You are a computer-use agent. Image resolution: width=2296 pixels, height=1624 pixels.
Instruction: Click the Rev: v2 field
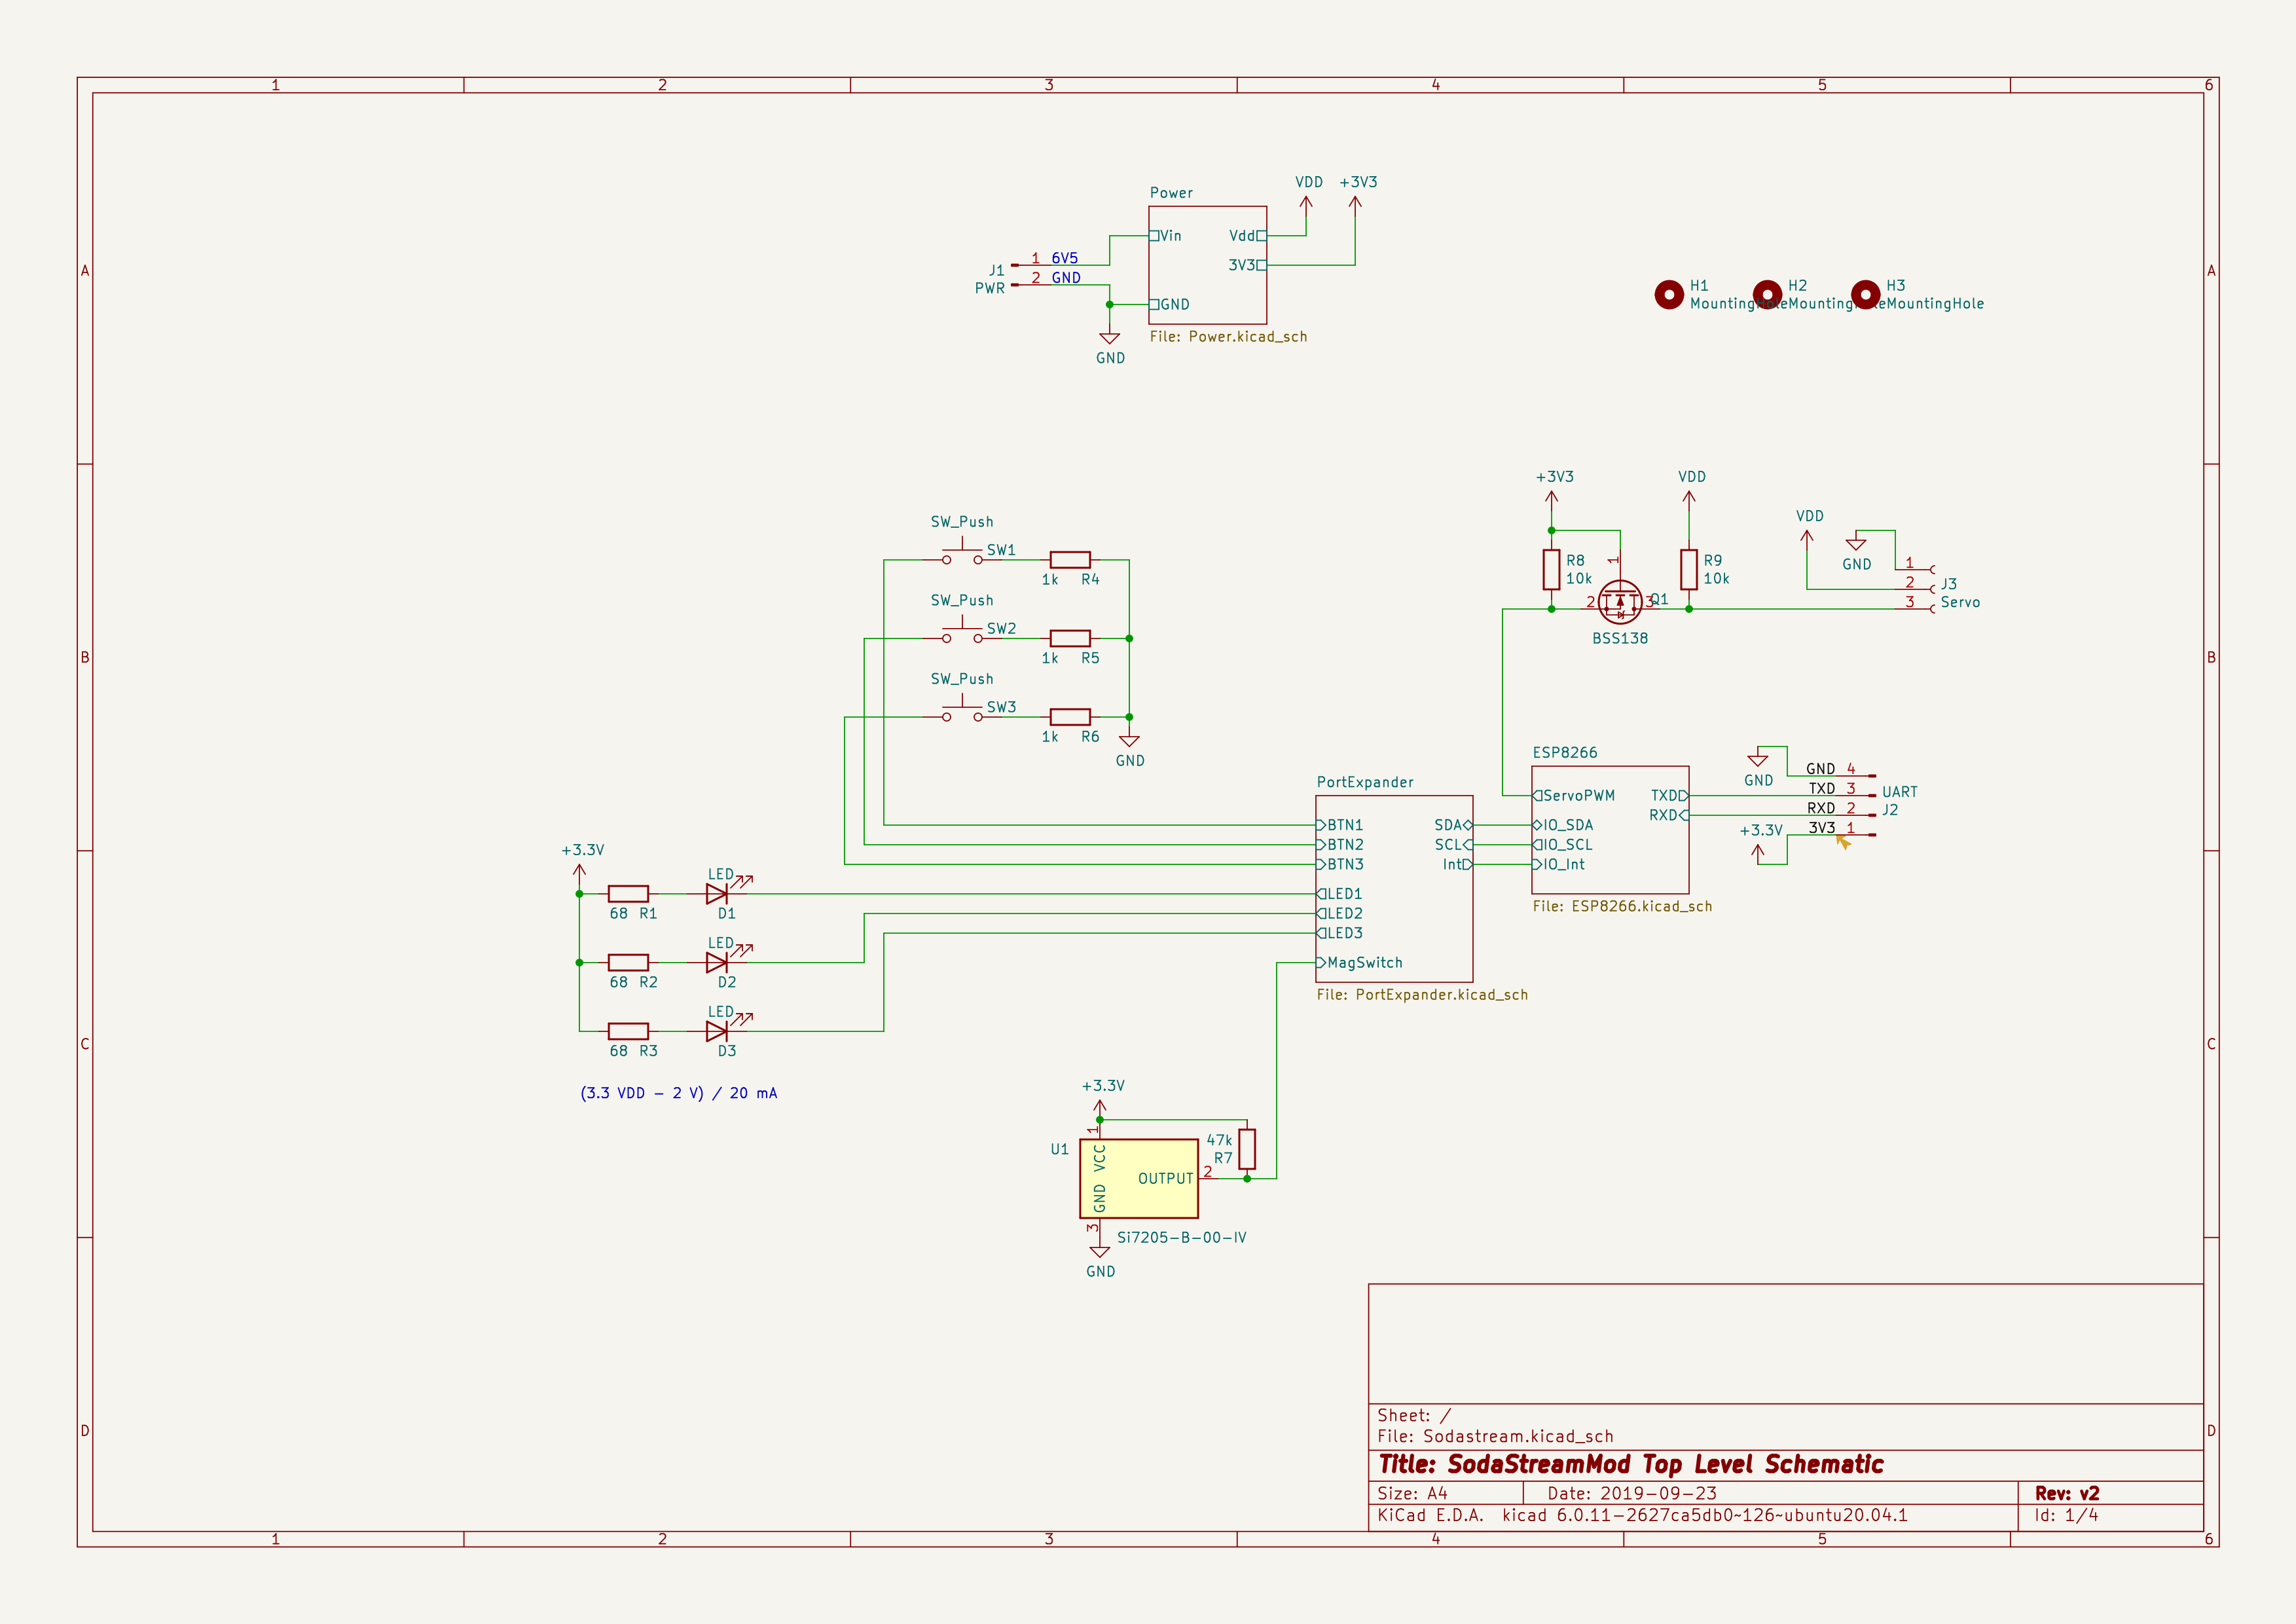coord(2067,1493)
